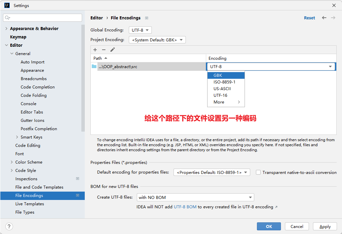Open the UTF-8 encoding combo box for path
This screenshot has width=342, height=234.
(x=271, y=66)
